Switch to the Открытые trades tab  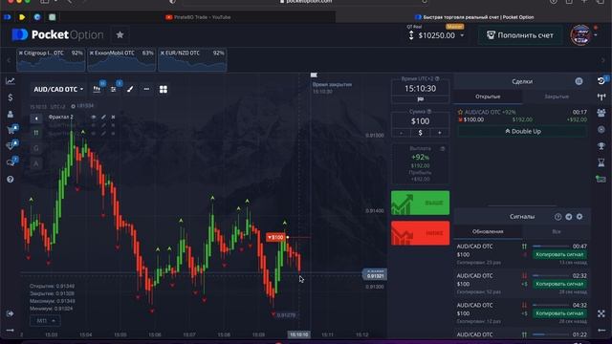488,97
